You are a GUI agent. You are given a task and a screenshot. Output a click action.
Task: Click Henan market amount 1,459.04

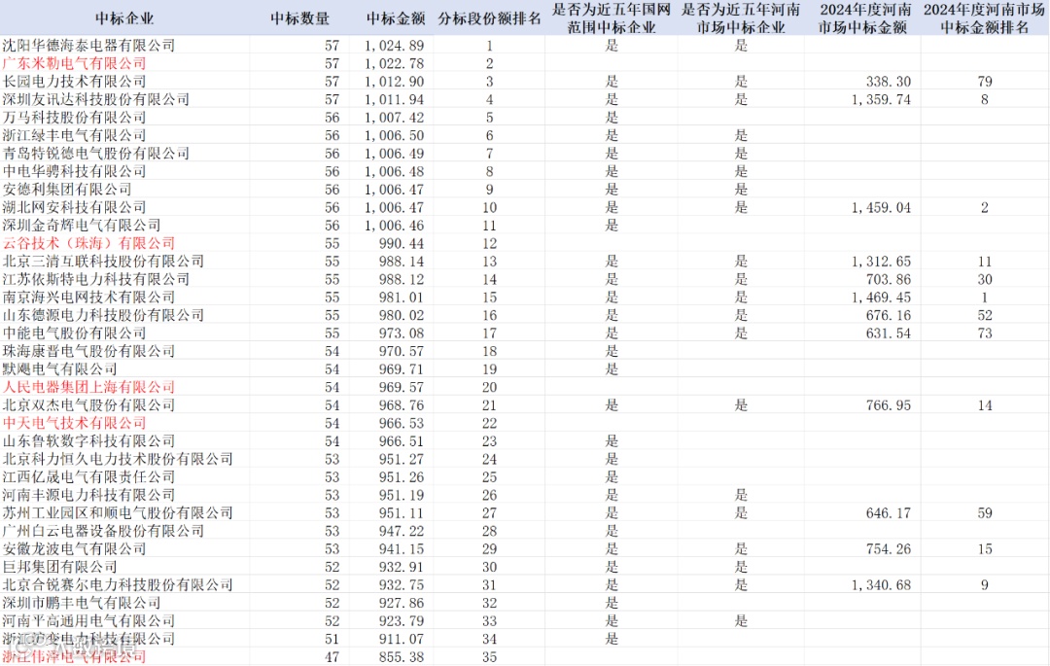[x=881, y=208]
